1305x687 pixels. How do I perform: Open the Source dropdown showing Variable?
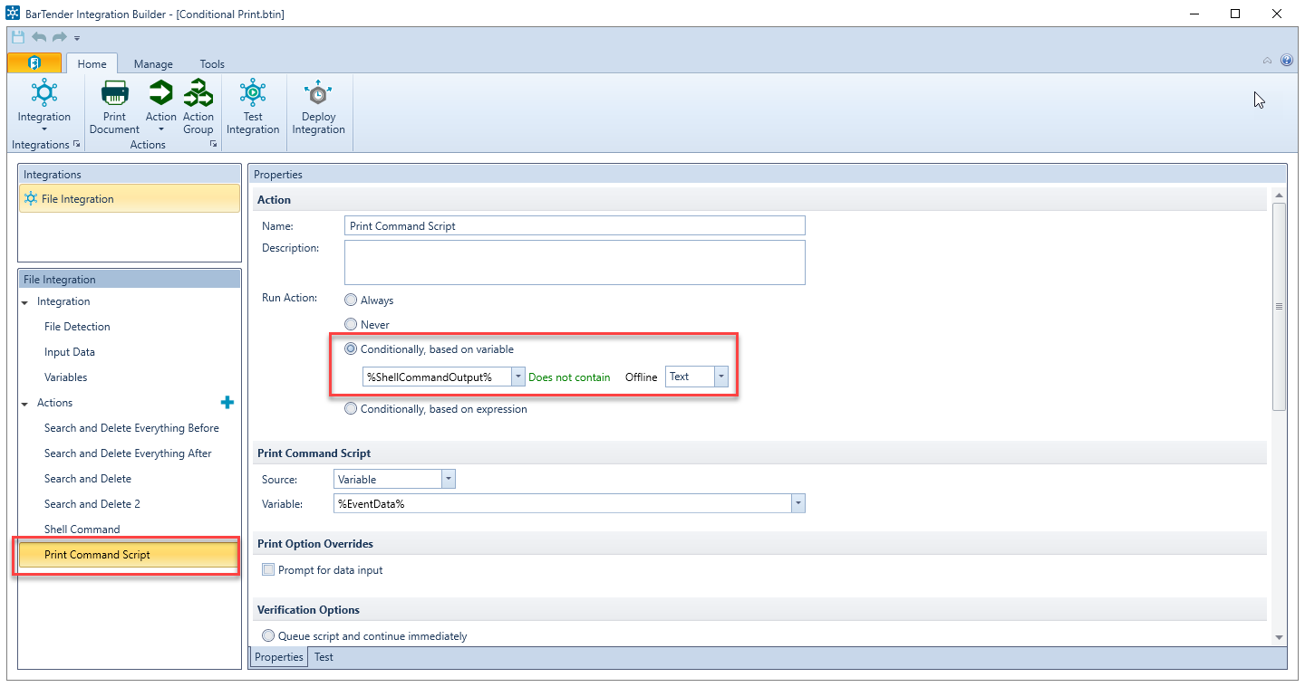click(x=448, y=479)
